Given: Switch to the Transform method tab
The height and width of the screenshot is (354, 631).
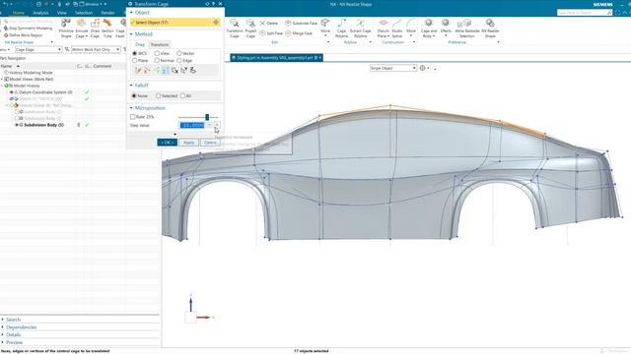Looking at the screenshot, I should point(160,44).
